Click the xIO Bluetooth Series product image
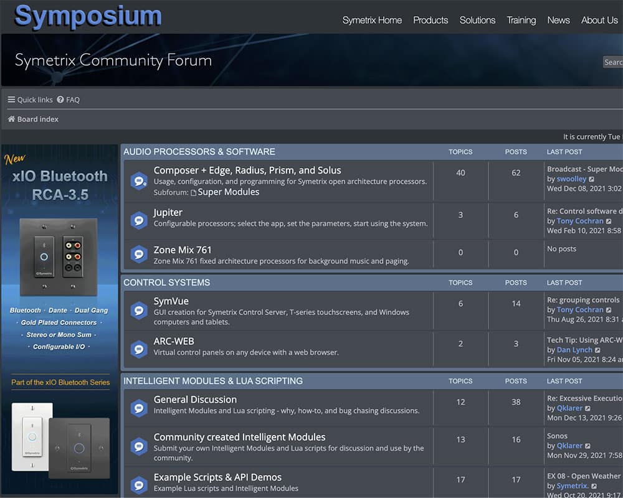The width and height of the screenshot is (623, 498). point(60,441)
